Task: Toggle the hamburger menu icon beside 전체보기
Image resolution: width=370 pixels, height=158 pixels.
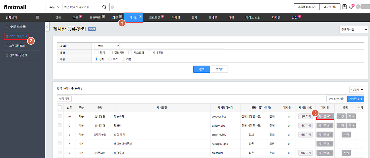Action: (x=37, y=17)
